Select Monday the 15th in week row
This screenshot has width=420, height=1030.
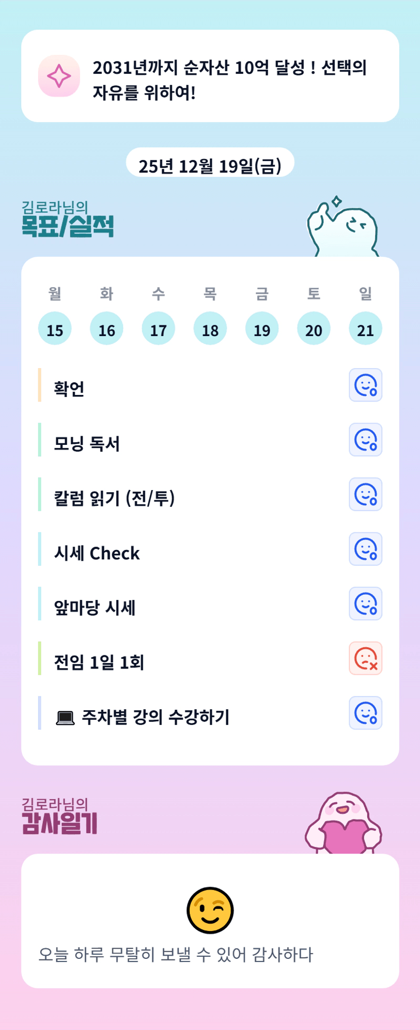pyautogui.click(x=55, y=329)
